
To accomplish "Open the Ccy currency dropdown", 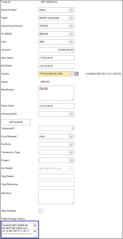I will [x=72, y=42].
